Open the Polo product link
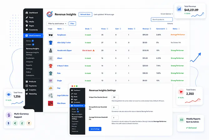Viewport: 209px width, 140px height. coord(59,73)
